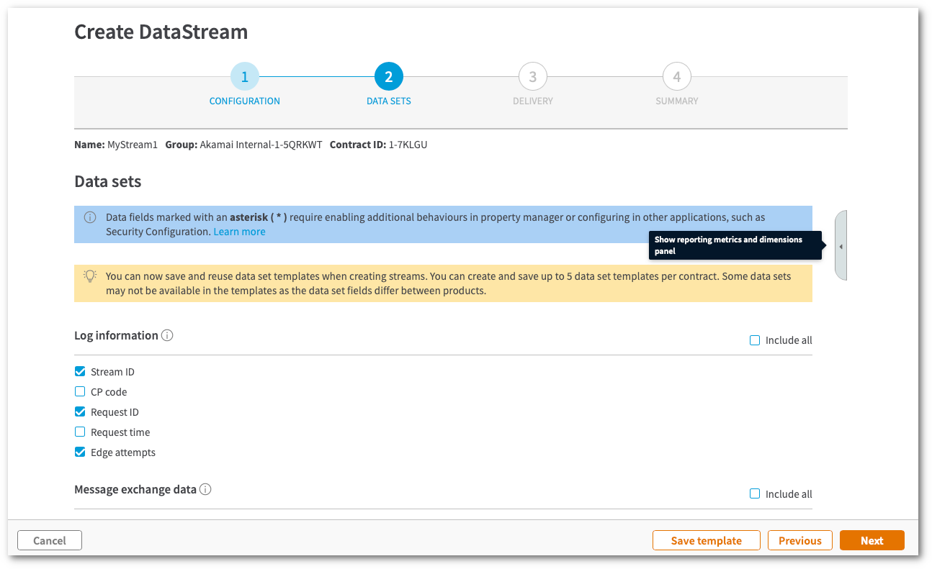Click the lightbulb icon in yellow banner
Screen dimensions: 932x569
click(x=90, y=276)
